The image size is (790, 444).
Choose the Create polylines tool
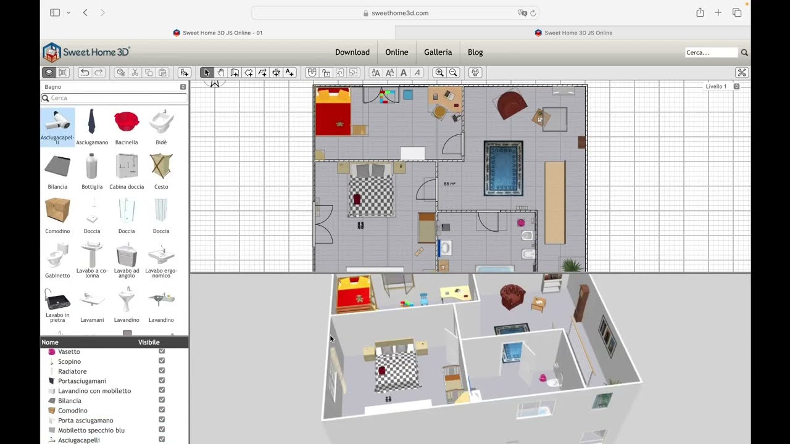point(262,73)
